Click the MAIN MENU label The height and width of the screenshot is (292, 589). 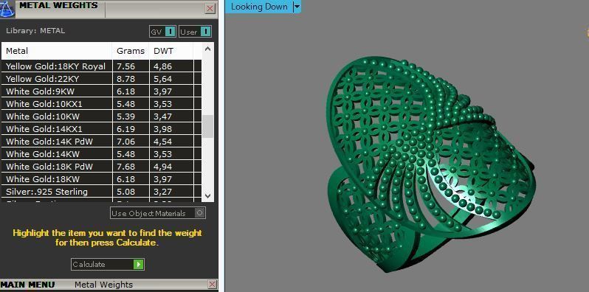pos(28,285)
